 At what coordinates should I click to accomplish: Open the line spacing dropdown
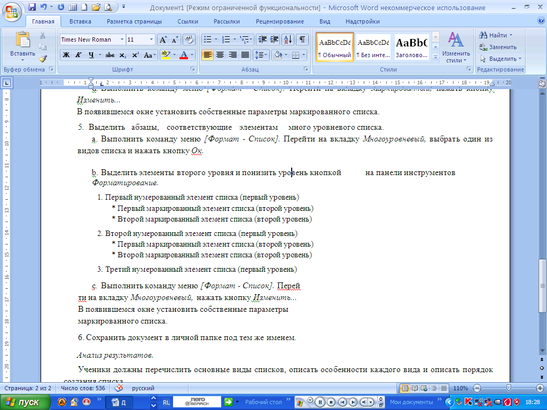[261, 55]
